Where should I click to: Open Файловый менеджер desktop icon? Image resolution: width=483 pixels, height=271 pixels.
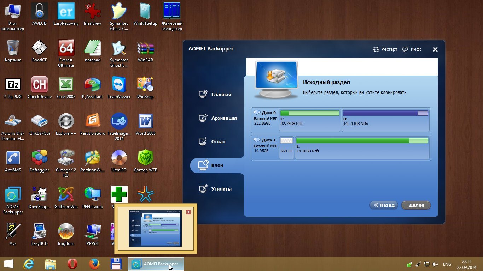(172, 17)
